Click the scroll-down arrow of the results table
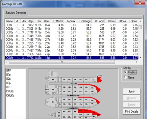Viewport: 147px width, 119px height. point(140,58)
